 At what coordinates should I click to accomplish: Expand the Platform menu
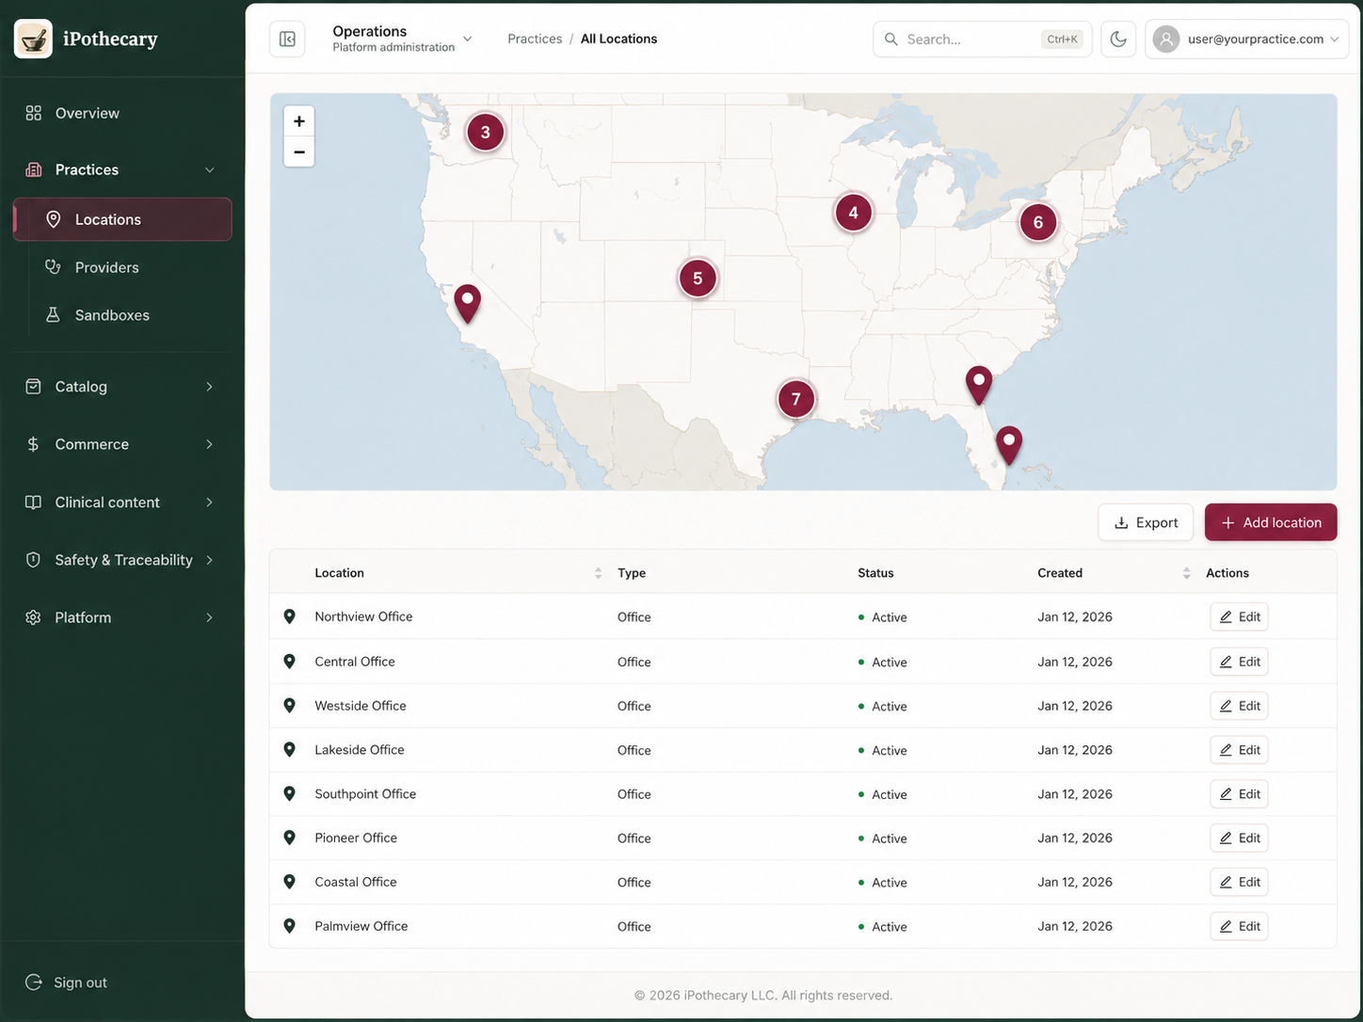tap(122, 617)
